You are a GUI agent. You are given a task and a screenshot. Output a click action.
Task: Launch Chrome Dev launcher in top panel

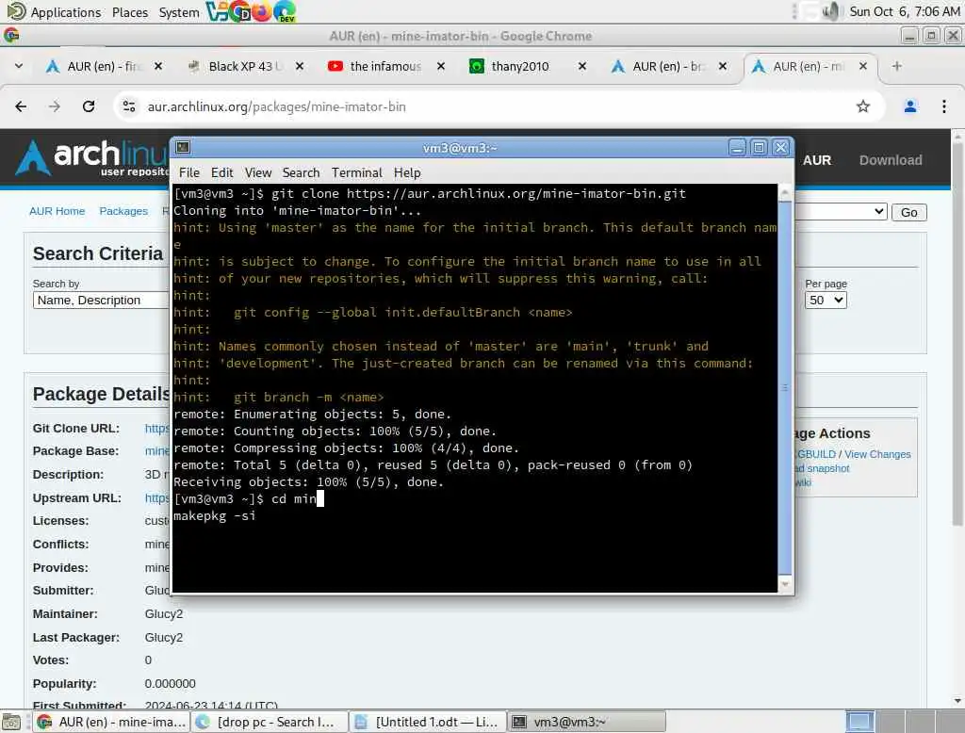point(239,11)
